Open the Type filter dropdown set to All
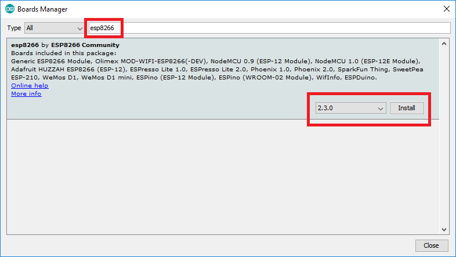This screenshot has height=257, width=456. [54, 28]
